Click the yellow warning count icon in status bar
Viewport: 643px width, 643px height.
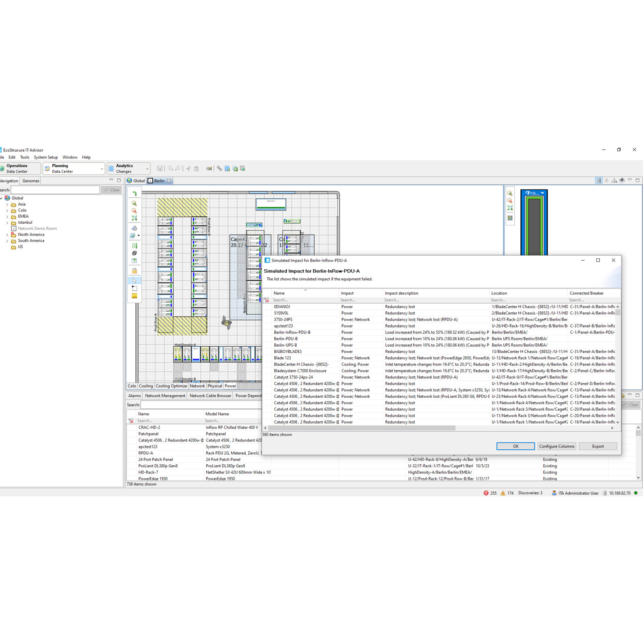click(x=503, y=493)
